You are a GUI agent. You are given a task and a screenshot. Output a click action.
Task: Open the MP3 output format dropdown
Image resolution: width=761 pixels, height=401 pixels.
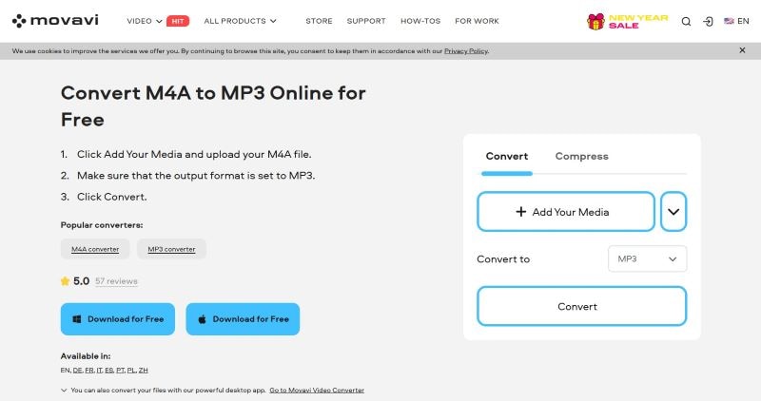[647, 258]
